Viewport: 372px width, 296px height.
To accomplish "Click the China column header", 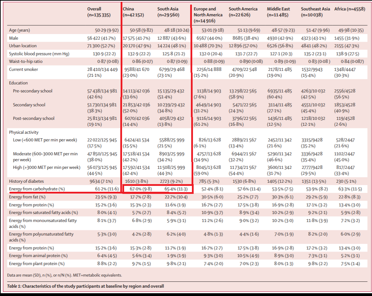I will coord(133,12).
